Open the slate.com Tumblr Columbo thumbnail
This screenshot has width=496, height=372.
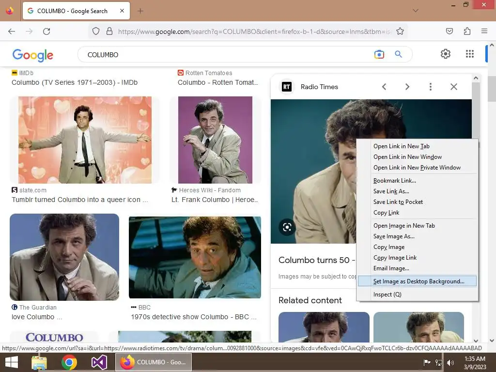pyautogui.click(x=85, y=140)
